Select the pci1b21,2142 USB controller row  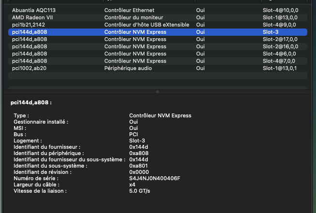28,25
